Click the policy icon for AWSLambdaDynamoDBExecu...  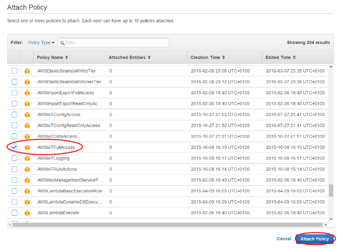point(27,202)
